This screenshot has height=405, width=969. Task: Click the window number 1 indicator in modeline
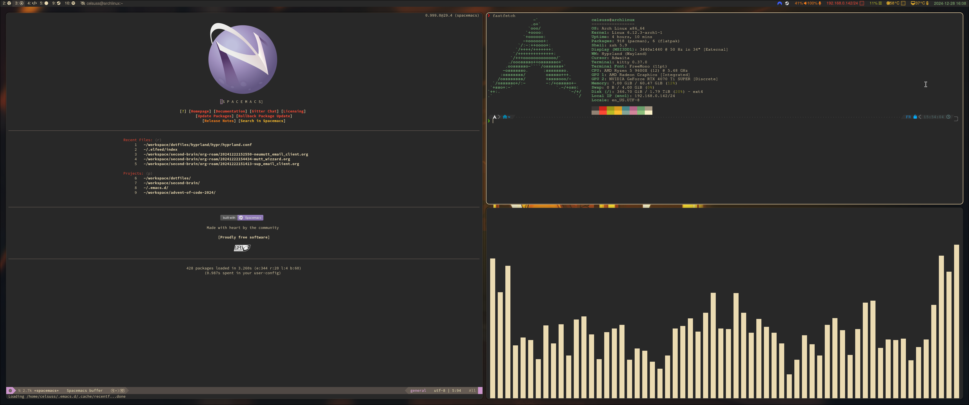[x=10, y=390]
